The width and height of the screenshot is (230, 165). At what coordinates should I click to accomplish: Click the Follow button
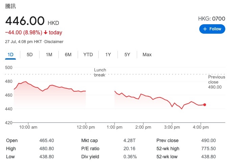(x=212, y=29)
